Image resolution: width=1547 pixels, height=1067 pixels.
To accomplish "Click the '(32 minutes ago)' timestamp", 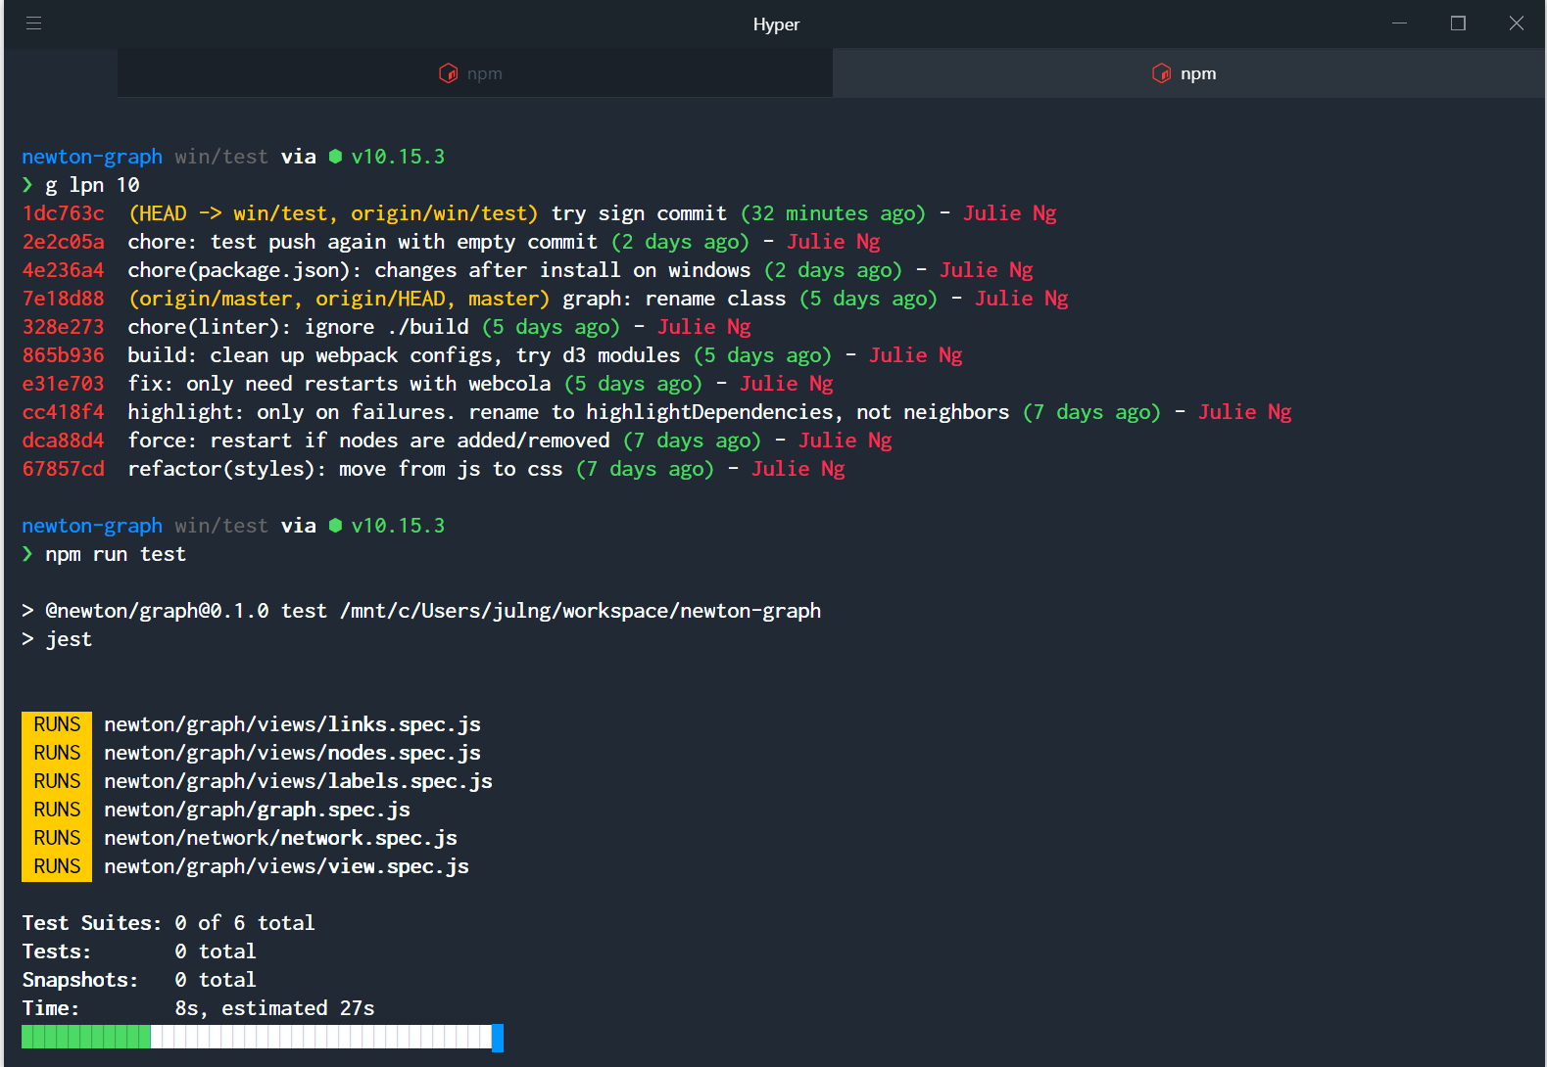I will pos(833,213).
